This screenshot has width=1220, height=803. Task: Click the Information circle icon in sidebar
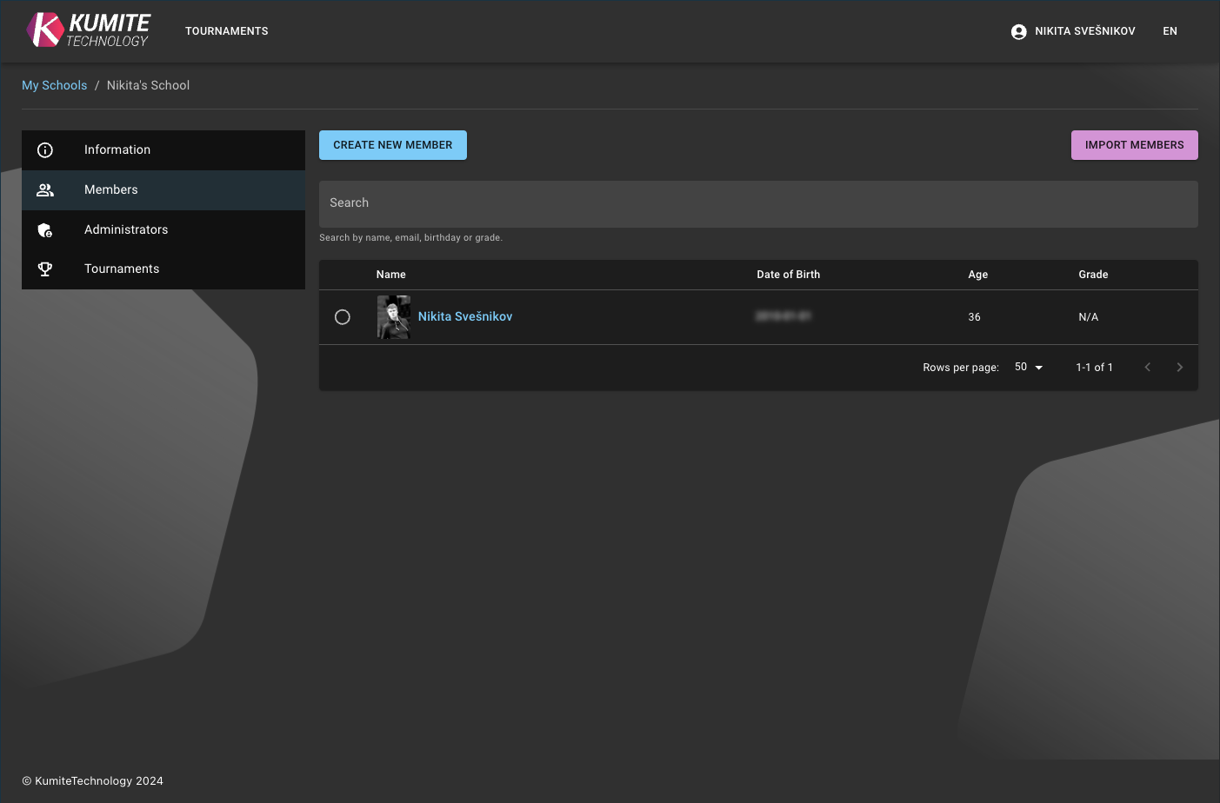[45, 150]
